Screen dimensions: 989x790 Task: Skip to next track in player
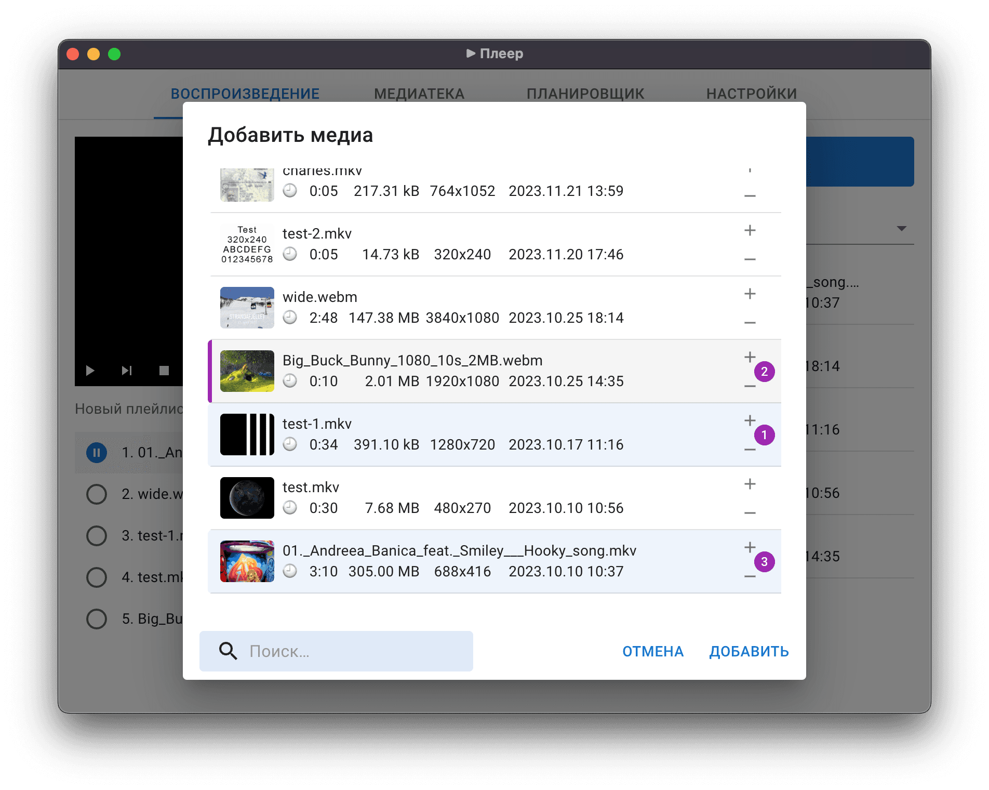tap(127, 371)
